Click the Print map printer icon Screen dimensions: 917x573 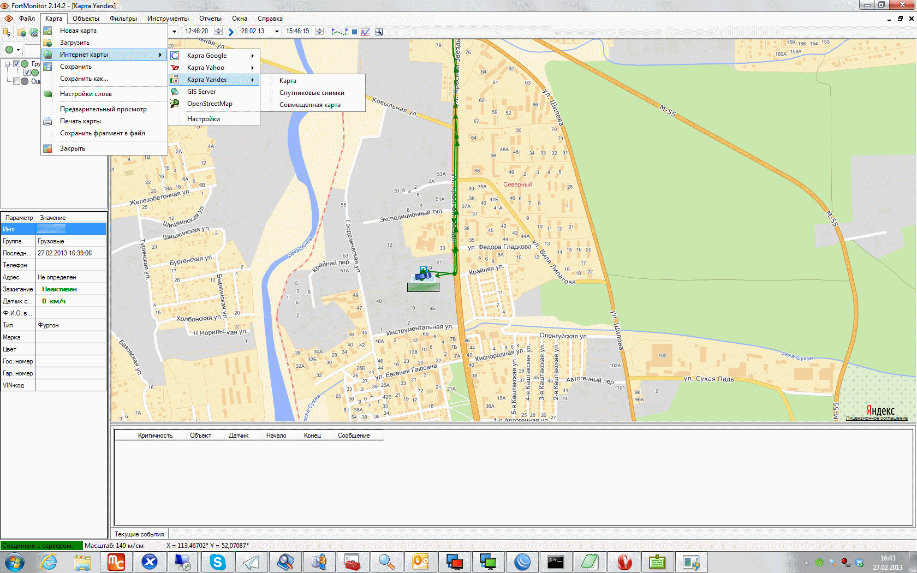point(48,121)
